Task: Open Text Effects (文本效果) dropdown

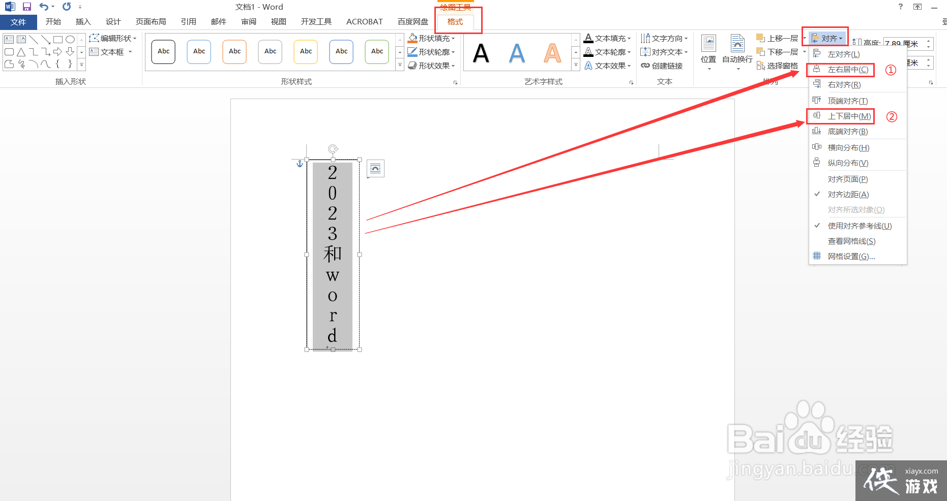Action: pyautogui.click(x=608, y=66)
